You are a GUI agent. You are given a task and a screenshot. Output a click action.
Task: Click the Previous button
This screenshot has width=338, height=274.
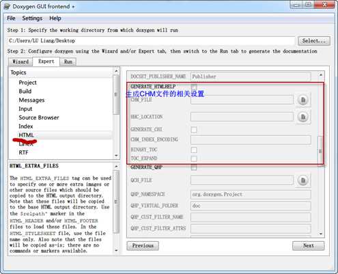pyautogui.click(x=143, y=246)
